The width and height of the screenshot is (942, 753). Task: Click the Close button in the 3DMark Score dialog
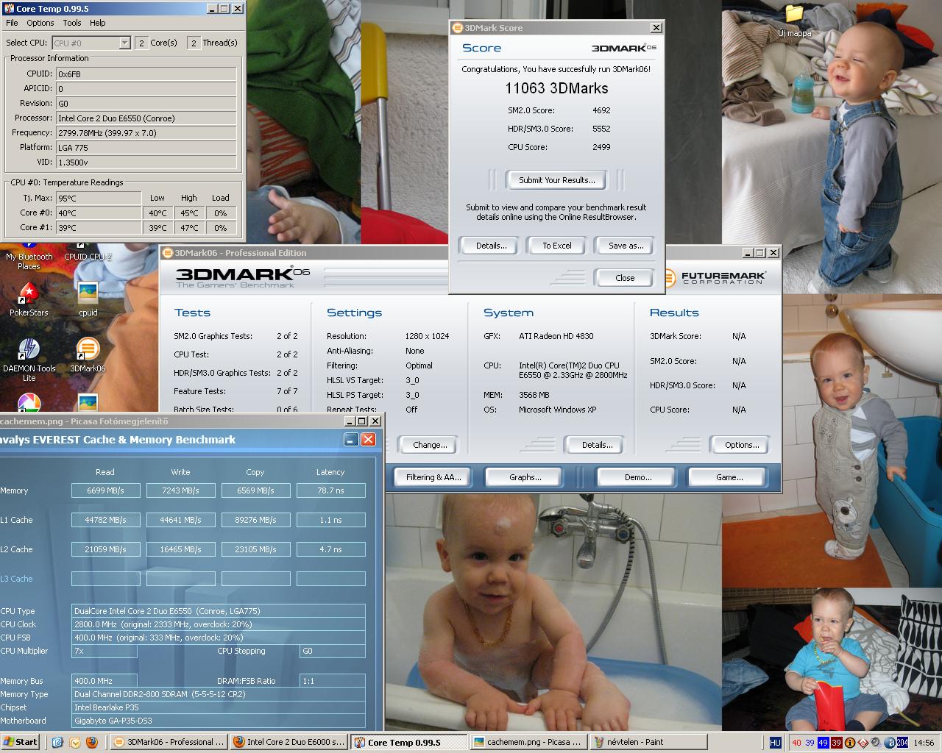[x=625, y=278]
